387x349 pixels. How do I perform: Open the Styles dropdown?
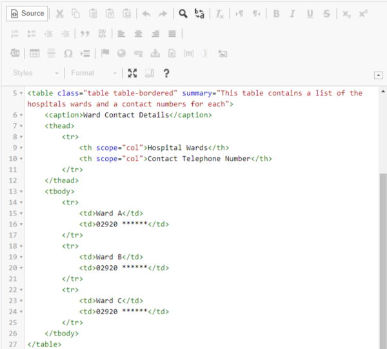pos(35,73)
